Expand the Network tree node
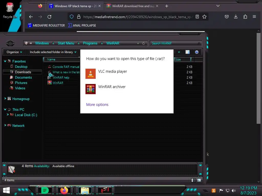Image resolution: width=262 pixels, height=196 pixels. click(5, 125)
